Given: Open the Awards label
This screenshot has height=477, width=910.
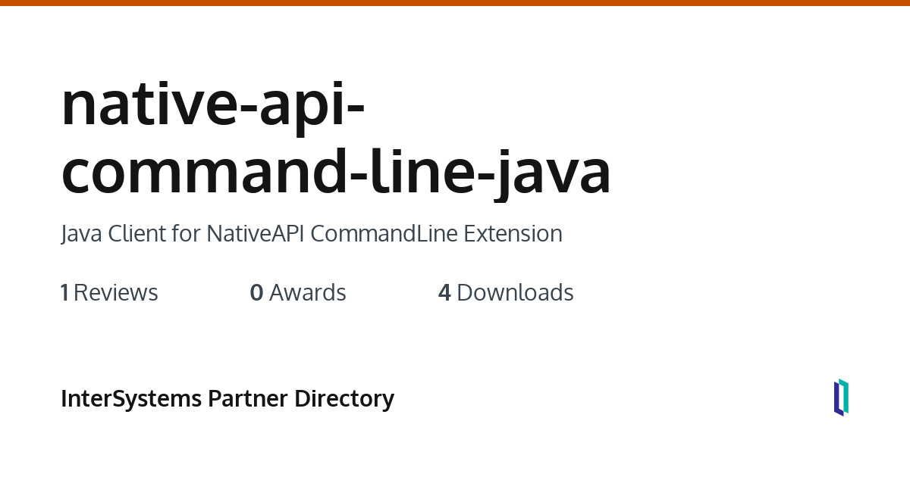Looking at the screenshot, I should 308,293.
